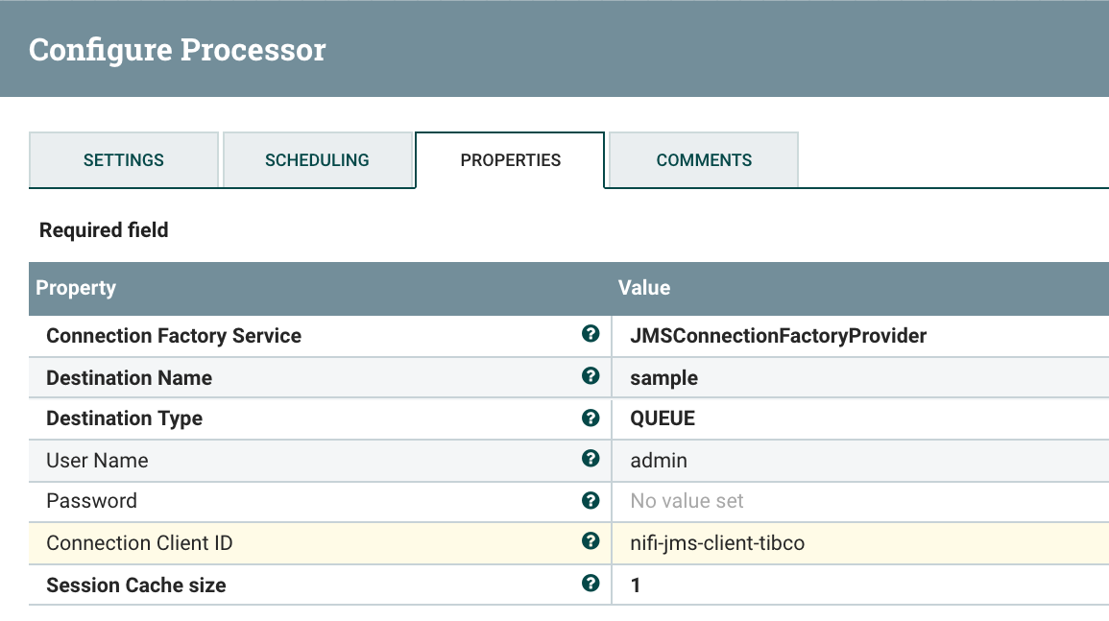Select the Connection Client ID property row
Screen dimensions: 1109x621
point(288,541)
